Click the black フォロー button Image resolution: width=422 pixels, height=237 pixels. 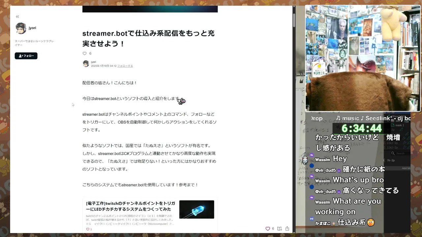(x=26, y=56)
